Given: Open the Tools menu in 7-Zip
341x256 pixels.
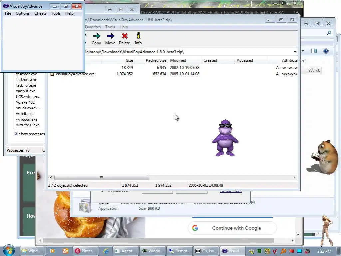Looking at the screenshot, I should click(x=110, y=27).
